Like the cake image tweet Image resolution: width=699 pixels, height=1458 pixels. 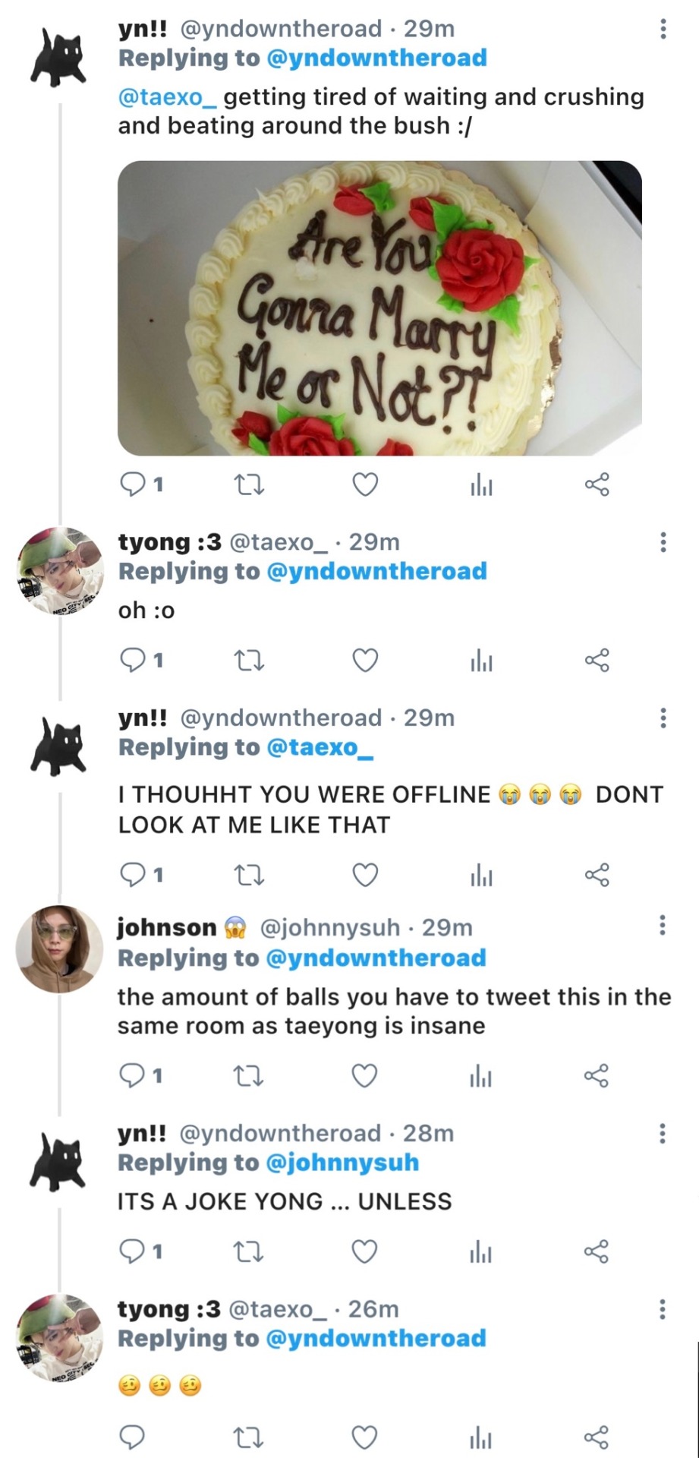coord(365,484)
